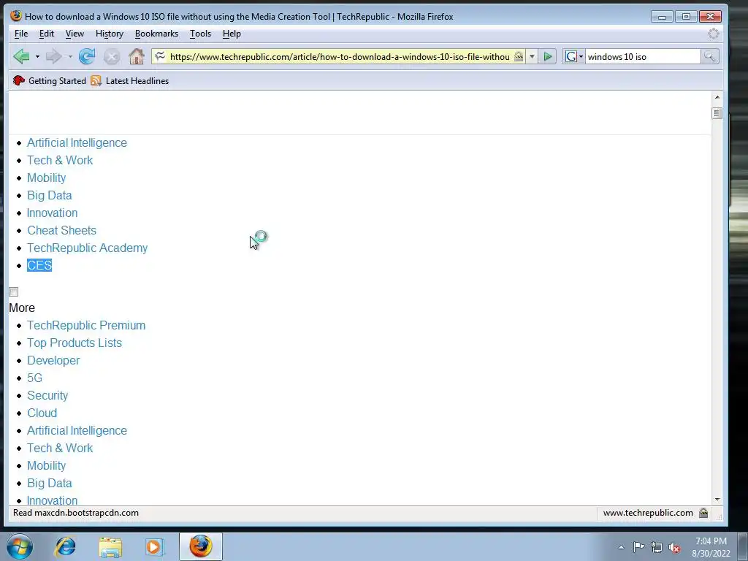The width and height of the screenshot is (748, 561).
Task: Click the muted volume tray icon
Action: (674, 547)
